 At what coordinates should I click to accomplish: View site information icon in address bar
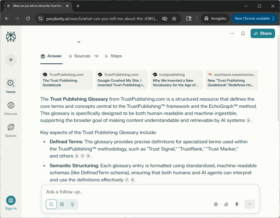pos(40,19)
